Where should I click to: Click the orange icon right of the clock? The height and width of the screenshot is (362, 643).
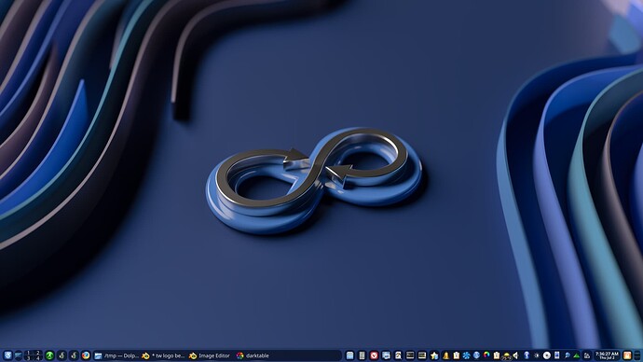[627, 355]
